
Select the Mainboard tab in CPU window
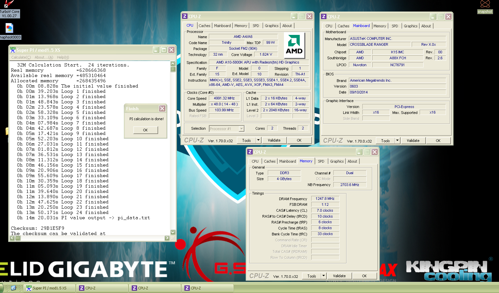coord(222,26)
